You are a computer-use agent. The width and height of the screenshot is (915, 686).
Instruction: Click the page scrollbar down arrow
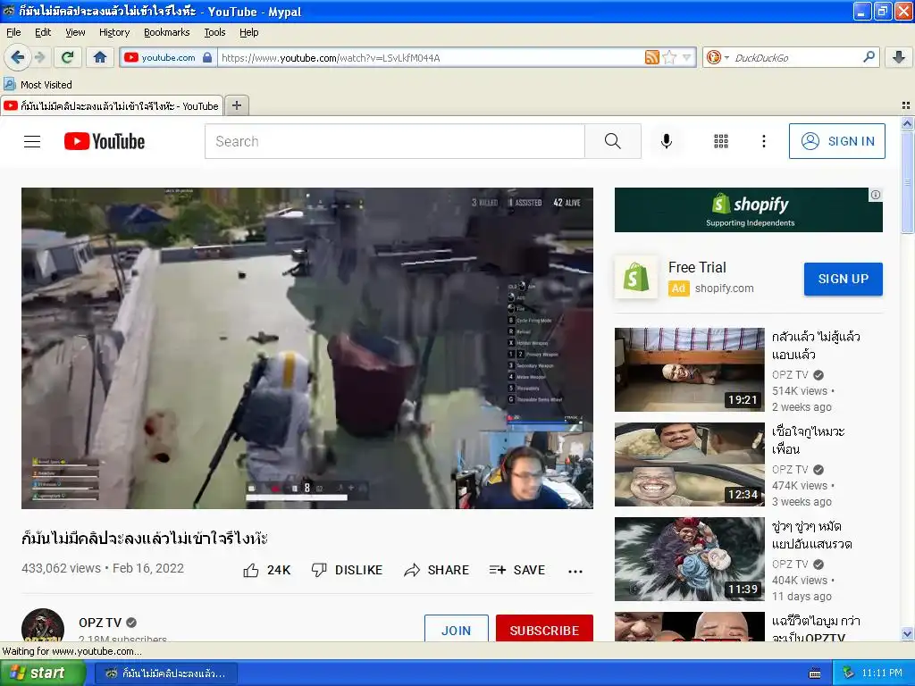[907, 634]
